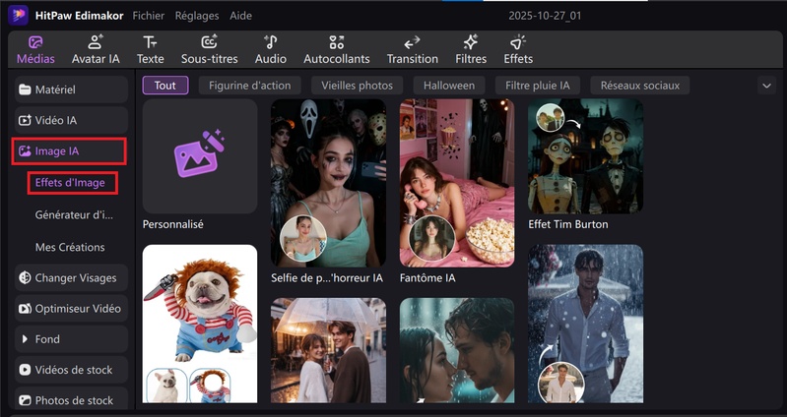The width and height of the screenshot is (787, 417).
Task: Switch to the Audio section
Action: pyautogui.click(x=271, y=50)
